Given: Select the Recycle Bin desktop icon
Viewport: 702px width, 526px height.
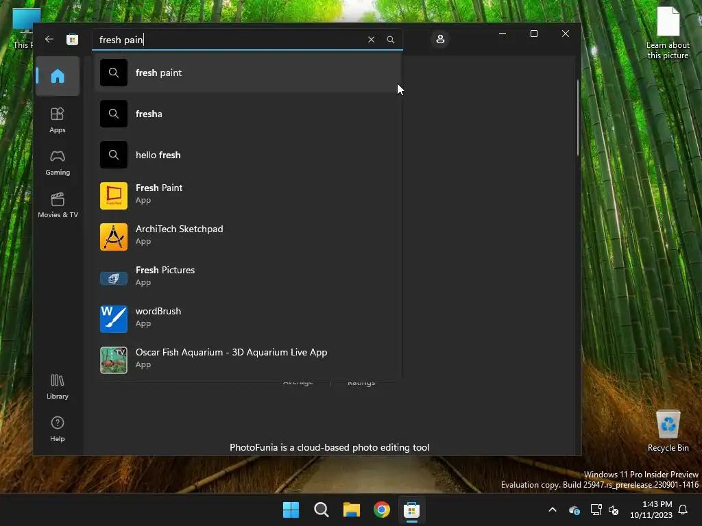Looking at the screenshot, I should point(668,431).
